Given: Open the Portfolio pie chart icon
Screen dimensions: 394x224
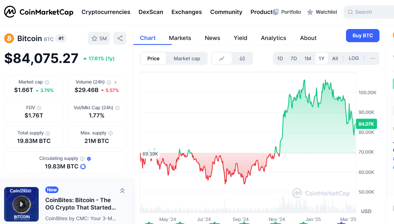Looking at the screenshot, I should coord(276,12).
